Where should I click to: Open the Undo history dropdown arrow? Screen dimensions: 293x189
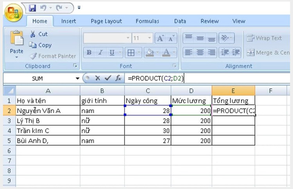click(50, 8)
